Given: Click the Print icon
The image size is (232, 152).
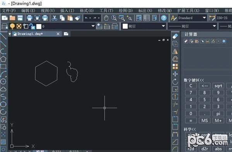Looking at the screenshot, I should coord(30,18).
